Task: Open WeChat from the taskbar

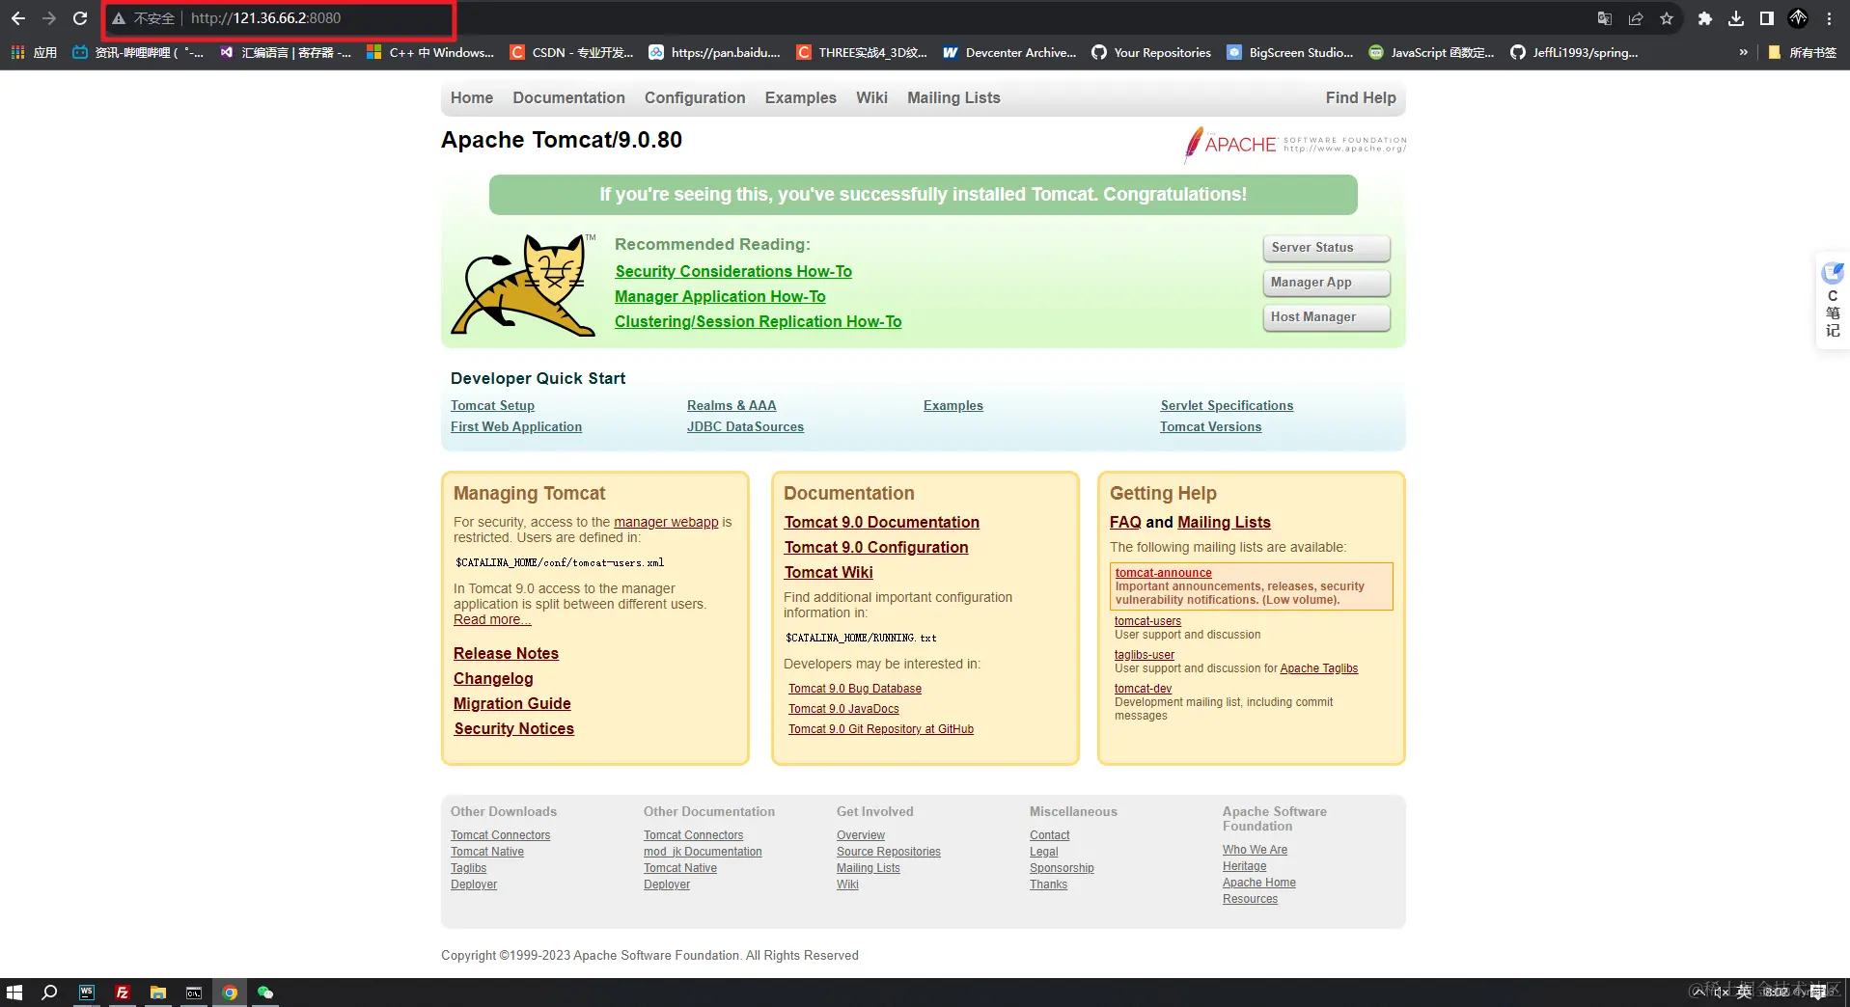Action: coord(264,993)
